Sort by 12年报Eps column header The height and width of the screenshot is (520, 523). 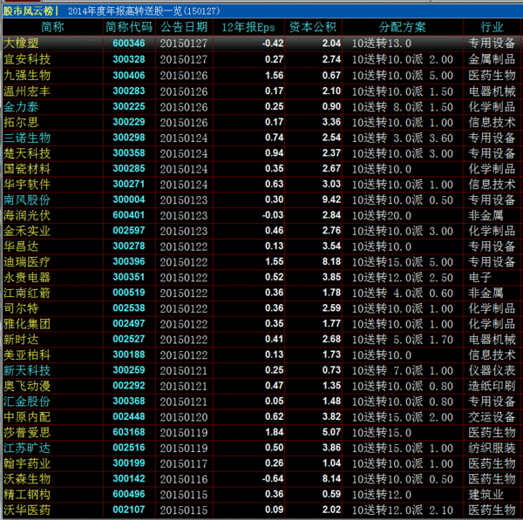(x=248, y=27)
